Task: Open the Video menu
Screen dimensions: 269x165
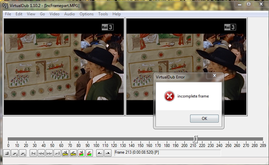Action: tap(55, 14)
